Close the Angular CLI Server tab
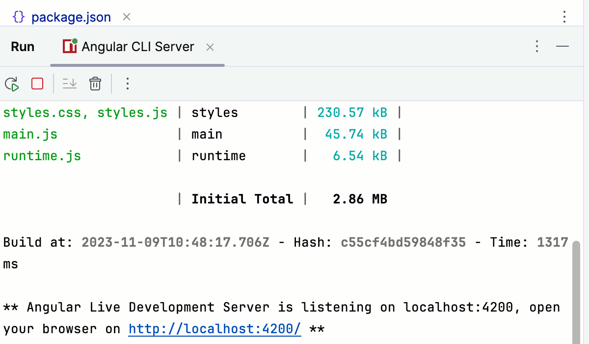Image resolution: width=589 pixels, height=344 pixels. click(210, 47)
